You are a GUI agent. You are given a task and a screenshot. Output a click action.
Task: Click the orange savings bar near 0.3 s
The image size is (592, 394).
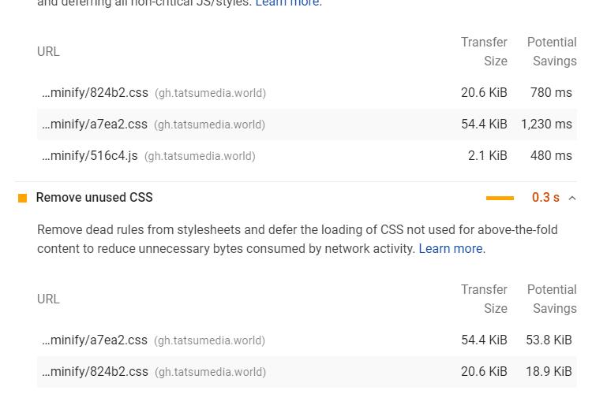pos(500,198)
